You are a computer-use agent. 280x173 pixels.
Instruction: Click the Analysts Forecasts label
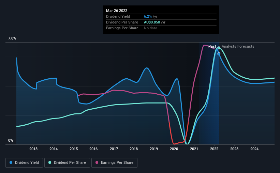click(238, 46)
